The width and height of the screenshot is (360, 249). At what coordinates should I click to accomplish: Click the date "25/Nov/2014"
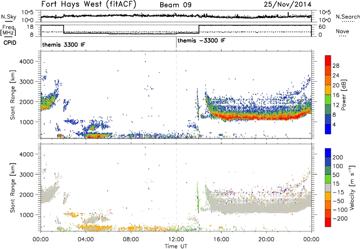coord(288,4)
